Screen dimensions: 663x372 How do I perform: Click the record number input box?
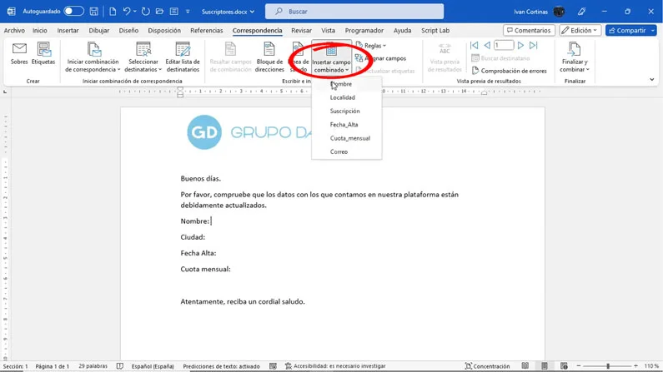pyautogui.click(x=504, y=45)
